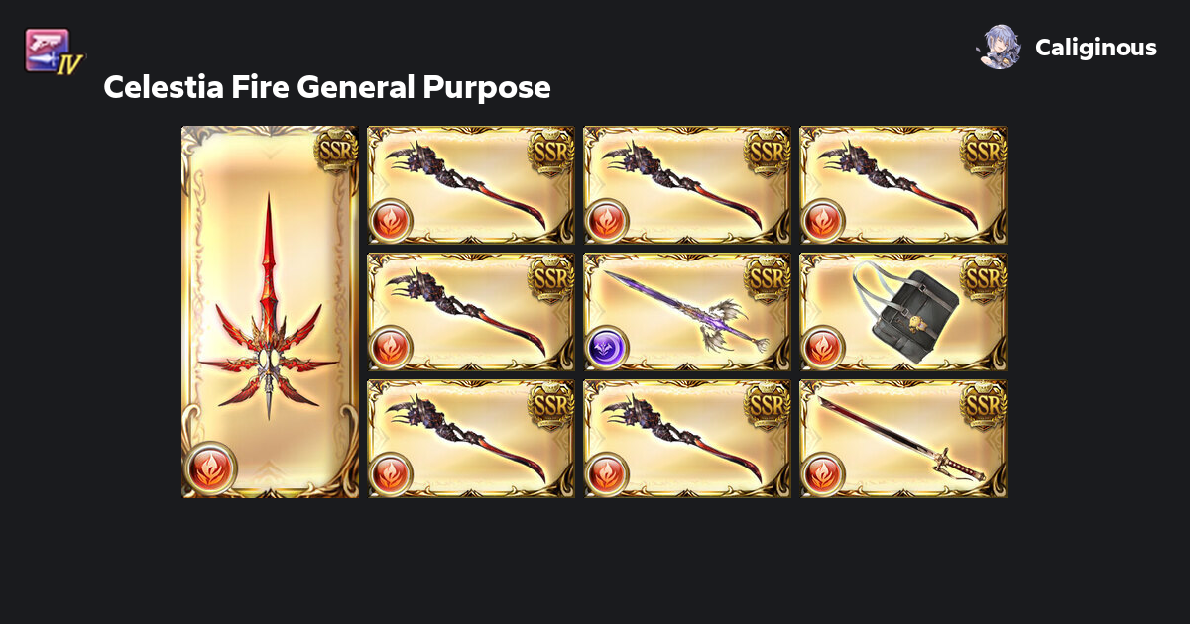Select the school bag weapon
Screen dimensions: 1190x624
tap(903, 312)
